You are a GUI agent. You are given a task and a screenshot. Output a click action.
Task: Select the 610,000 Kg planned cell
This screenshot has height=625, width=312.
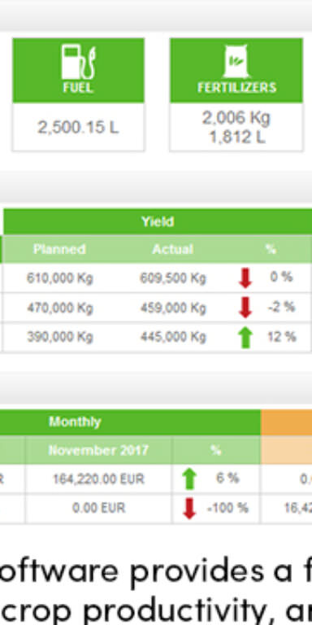tap(59, 278)
